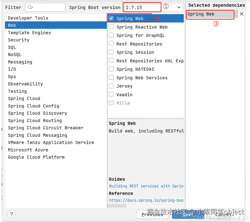This screenshot has height=222, width=250.
Task: Remove Spring Web from selected dependencies
Action: click(242, 14)
